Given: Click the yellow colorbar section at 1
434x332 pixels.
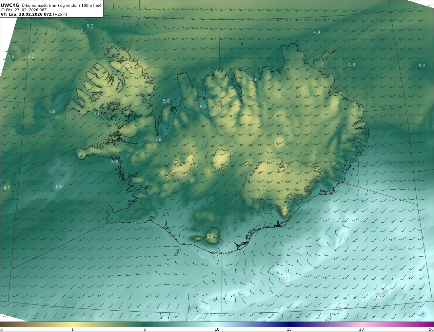Looking at the screenshot, I should click(x=73, y=324).
